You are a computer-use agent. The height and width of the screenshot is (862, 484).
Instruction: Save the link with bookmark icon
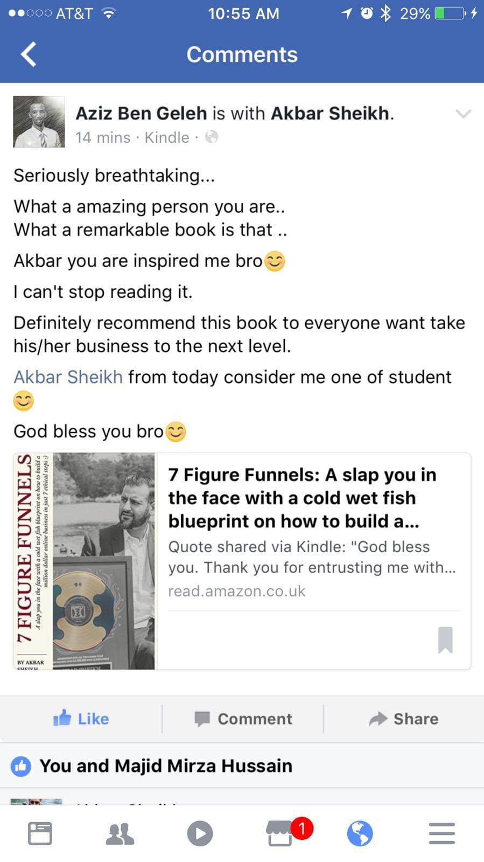pos(445,639)
